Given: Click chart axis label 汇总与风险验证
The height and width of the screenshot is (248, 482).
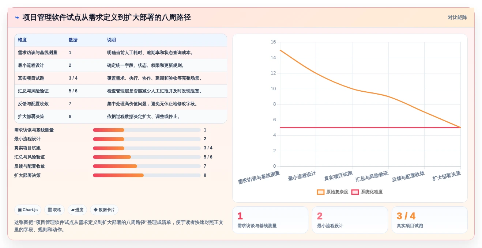Looking at the screenshot, I should (x=372, y=176).
